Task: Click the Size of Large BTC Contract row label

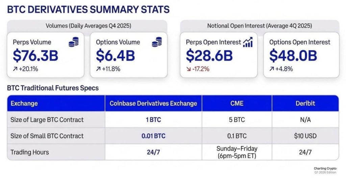Action: click(x=47, y=120)
